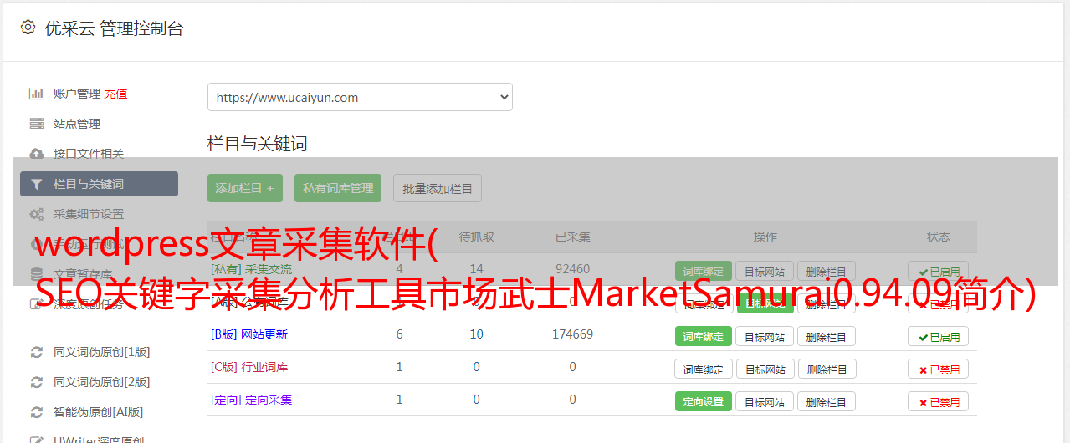Click collected count 92460
1070x443 pixels.
pos(572,269)
